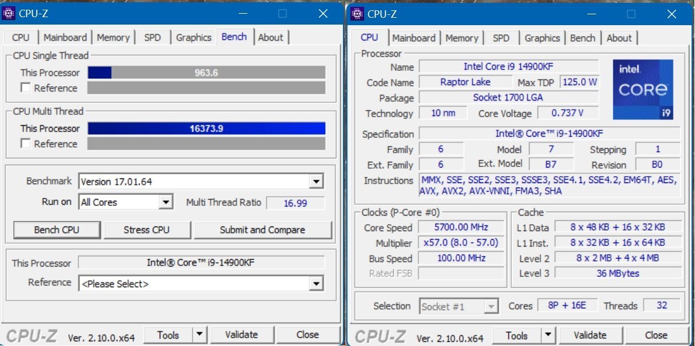Click Code Name Raptor Lake value
The width and height of the screenshot is (695, 346).
465,82
